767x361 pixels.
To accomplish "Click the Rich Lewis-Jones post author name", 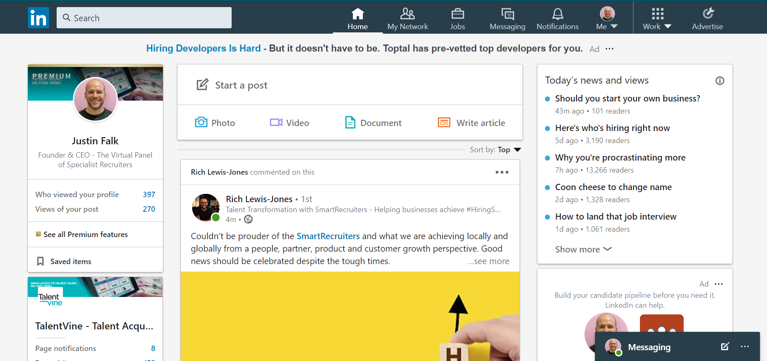I will tap(259, 199).
